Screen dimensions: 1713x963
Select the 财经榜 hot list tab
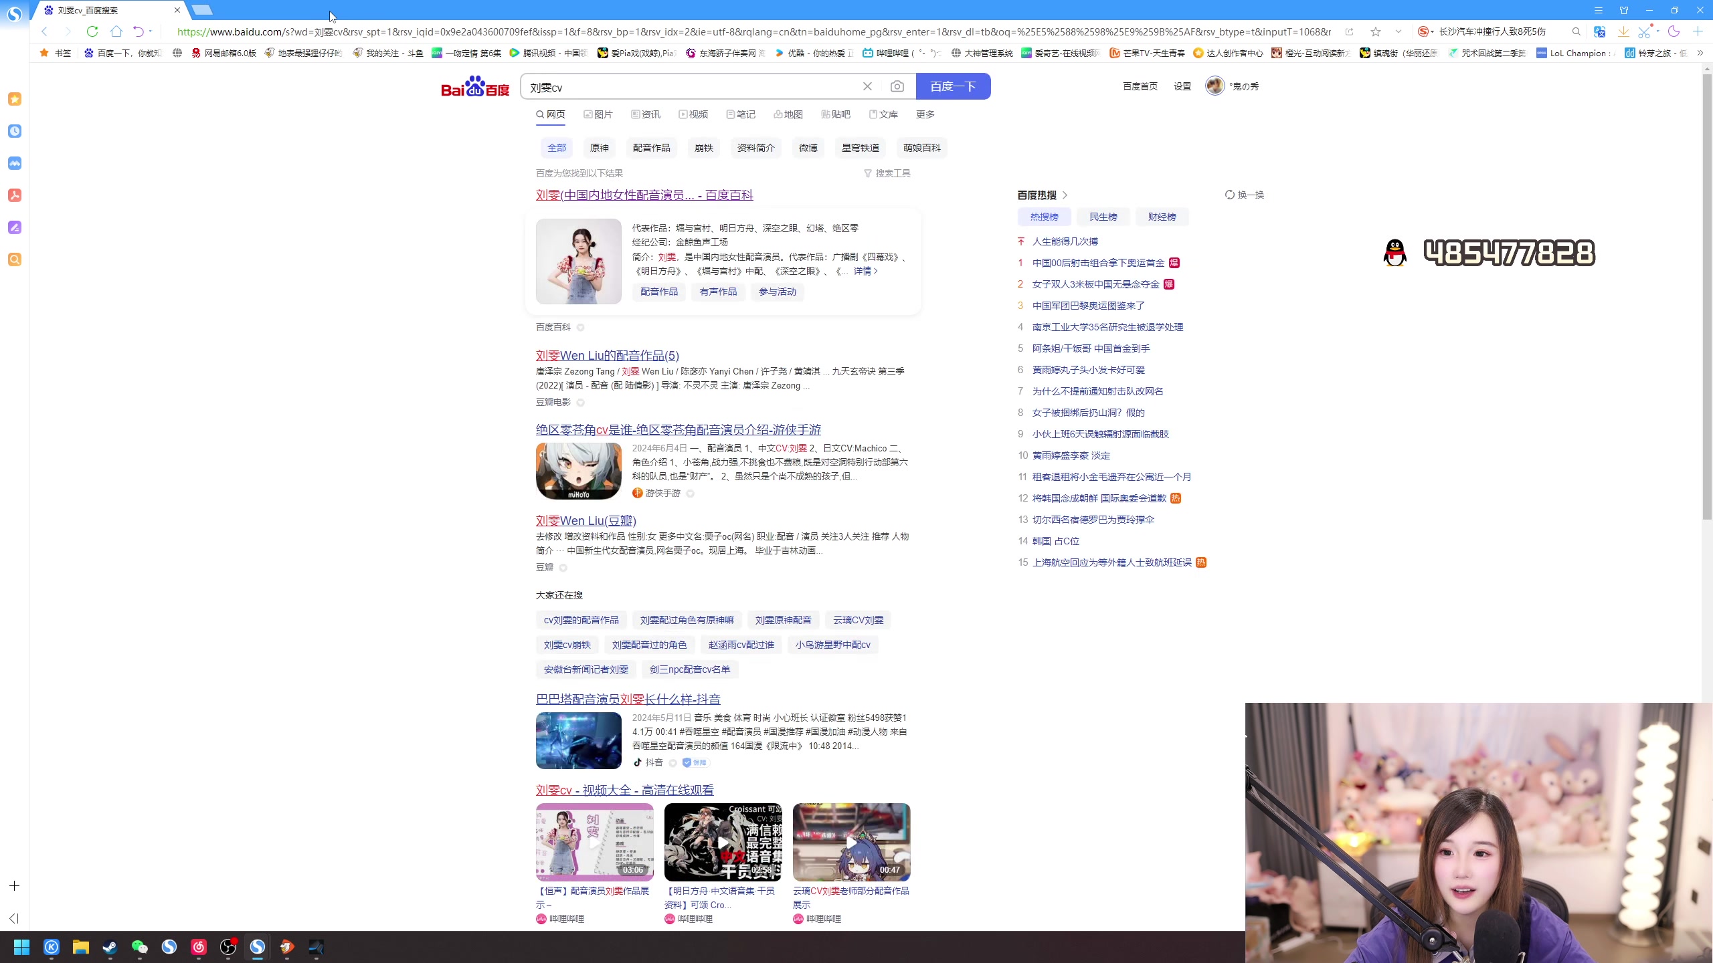click(1162, 217)
